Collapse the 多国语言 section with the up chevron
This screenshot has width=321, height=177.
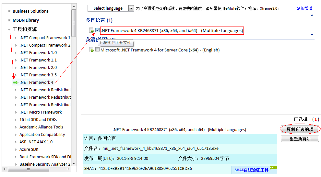click(312, 15)
